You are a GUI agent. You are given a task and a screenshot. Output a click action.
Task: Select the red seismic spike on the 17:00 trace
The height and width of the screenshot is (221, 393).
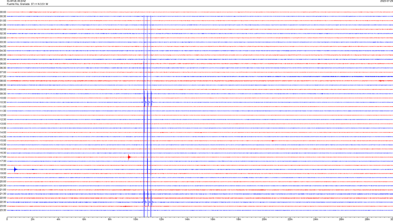[129, 157]
